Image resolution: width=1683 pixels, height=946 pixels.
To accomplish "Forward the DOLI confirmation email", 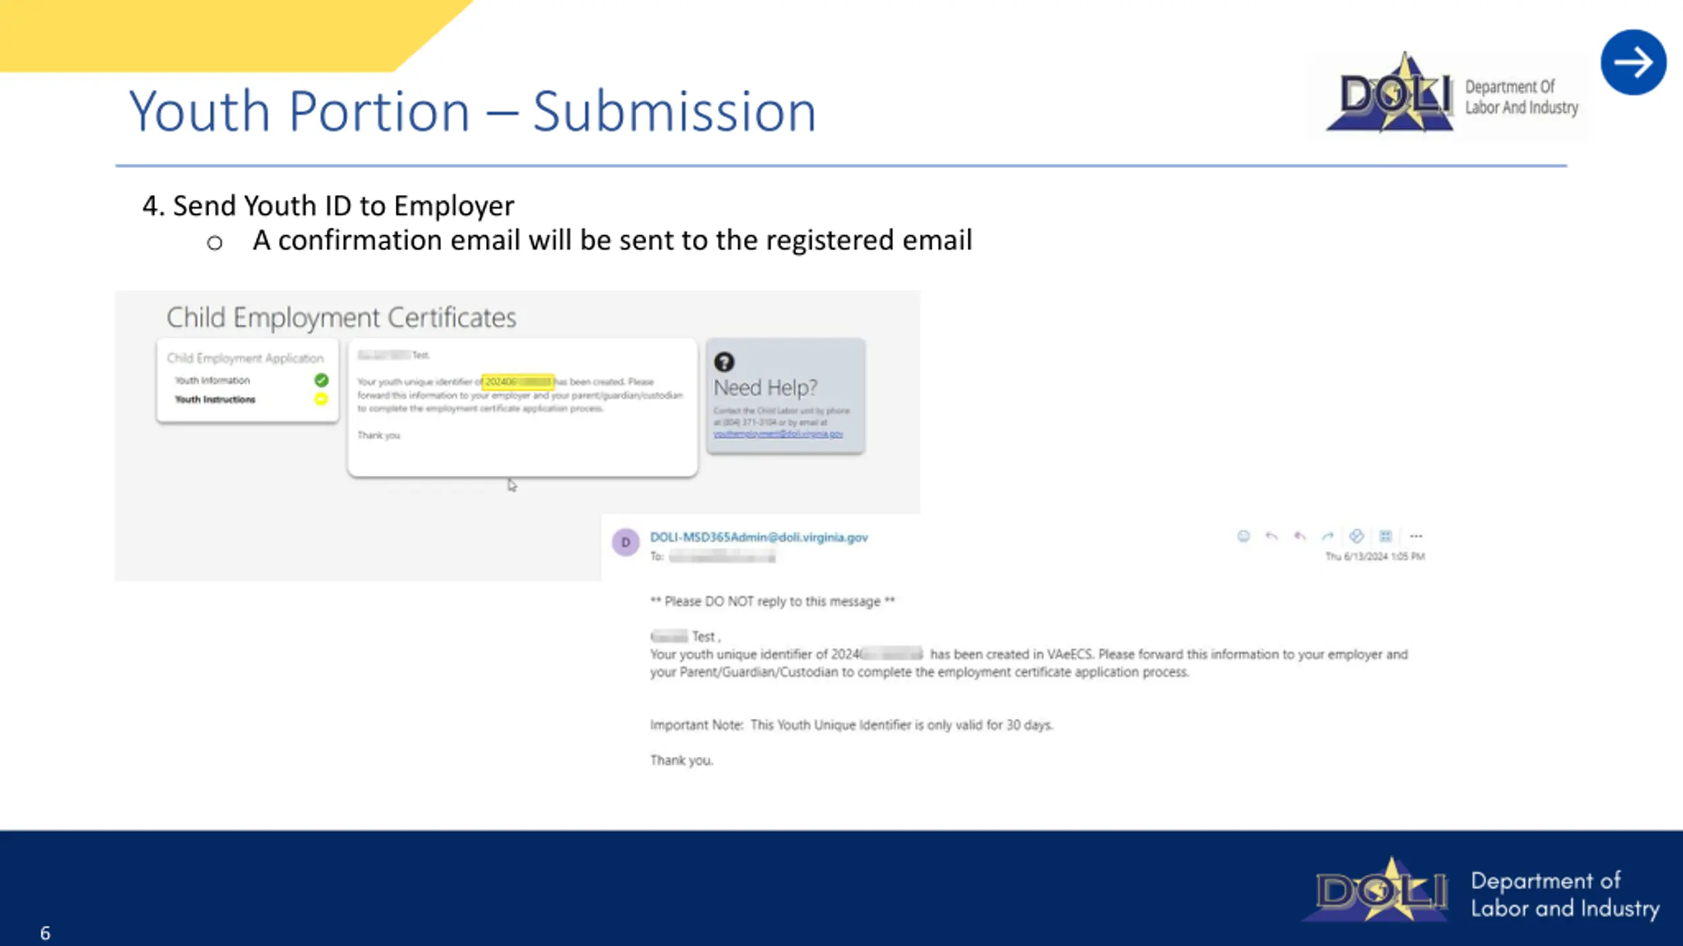I will [x=1327, y=536].
